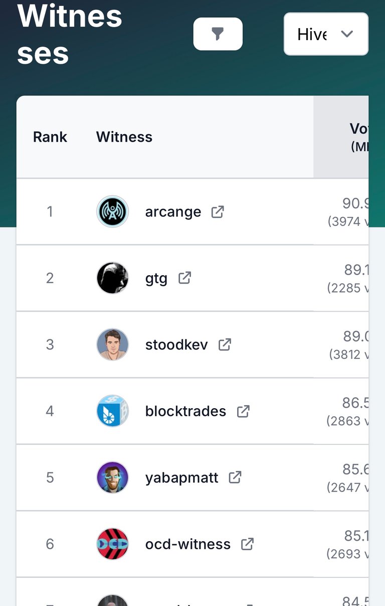385x606 pixels.
Task: Click the stoodkev avatar image
Action: point(112,344)
